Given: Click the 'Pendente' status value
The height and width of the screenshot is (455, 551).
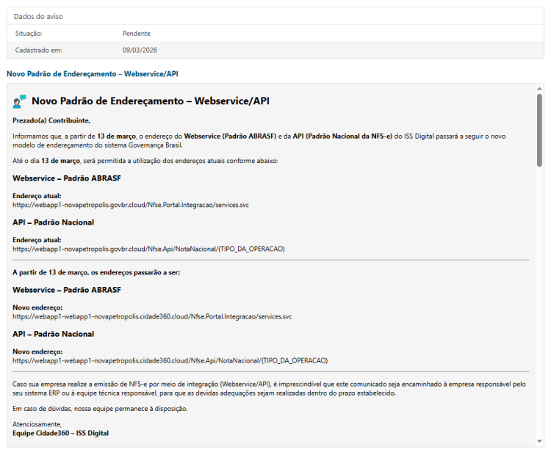Looking at the screenshot, I should pyautogui.click(x=137, y=33).
